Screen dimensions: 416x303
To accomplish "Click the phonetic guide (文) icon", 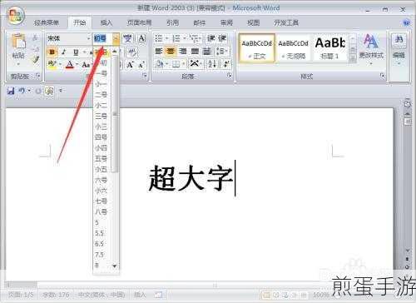I will pyautogui.click(x=127, y=38).
